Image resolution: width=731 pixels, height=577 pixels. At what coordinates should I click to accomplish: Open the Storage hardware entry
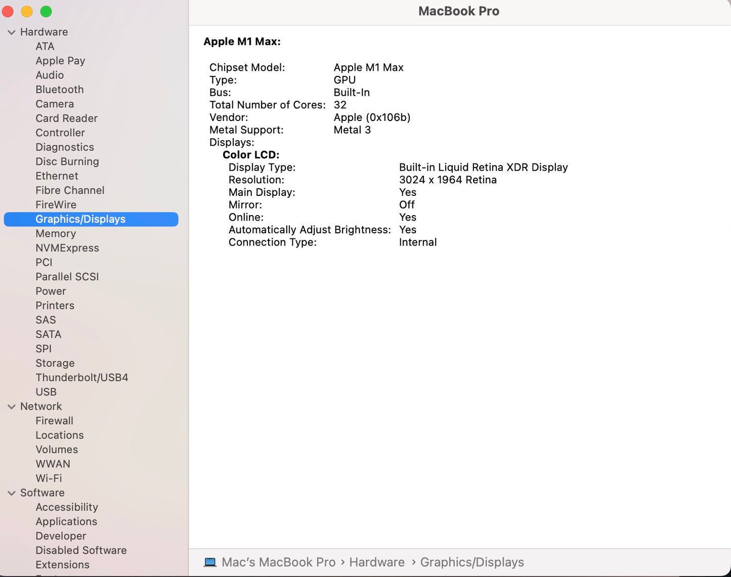pyautogui.click(x=55, y=363)
